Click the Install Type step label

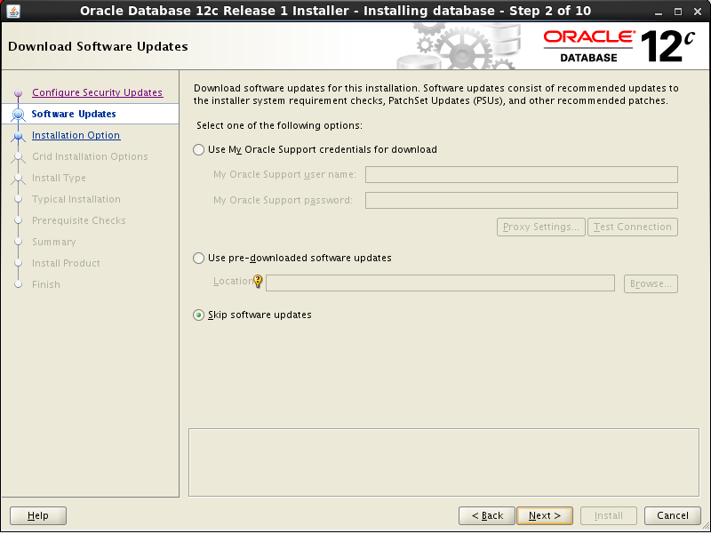[x=59, y=178]
